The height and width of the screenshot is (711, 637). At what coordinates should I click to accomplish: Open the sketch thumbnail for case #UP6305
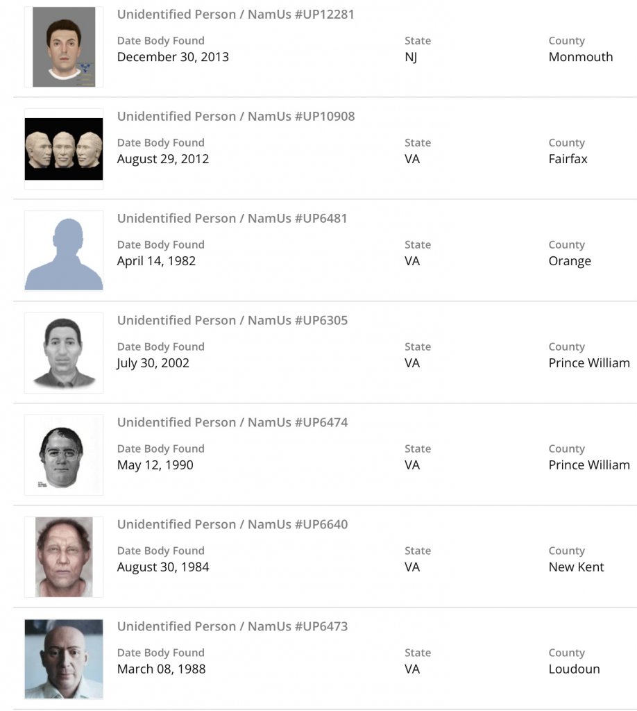[64, 353]
